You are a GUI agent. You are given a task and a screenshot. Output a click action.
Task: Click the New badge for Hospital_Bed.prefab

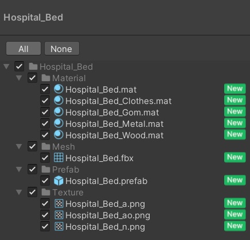[x=235, y=180]
